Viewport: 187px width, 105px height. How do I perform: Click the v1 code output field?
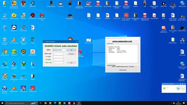pyautogui.click(x=58, y=57)
